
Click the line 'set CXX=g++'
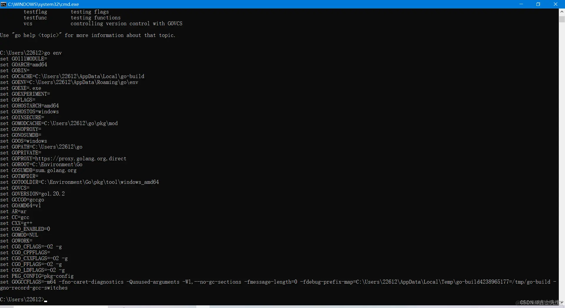(x=16, y=223)
